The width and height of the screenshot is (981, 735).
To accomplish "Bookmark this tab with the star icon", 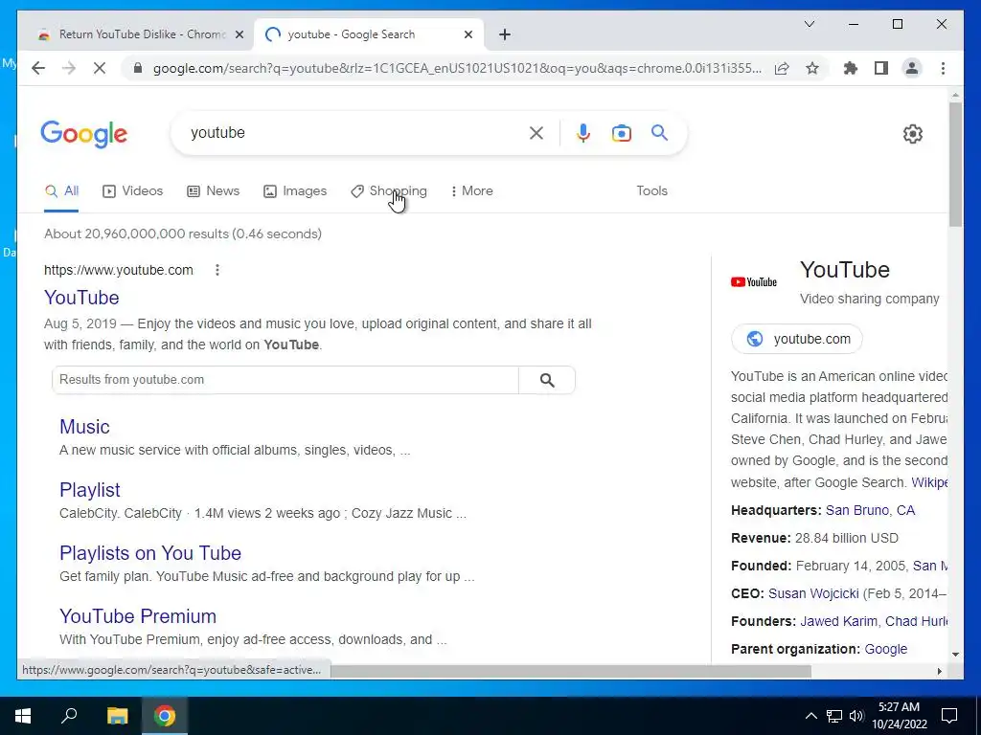I will [x=812, y=68].
